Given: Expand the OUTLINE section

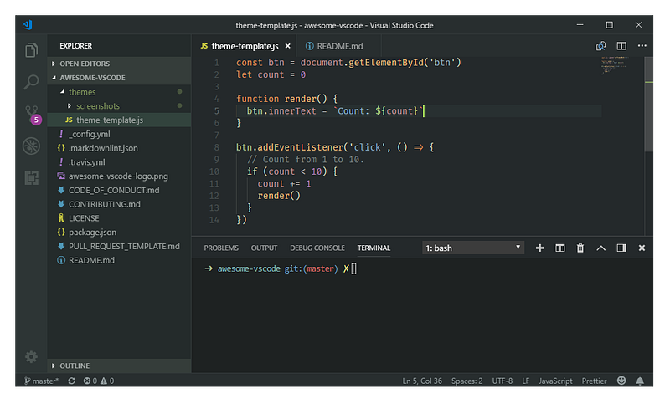Looking at the screenshot, I should point(119,366).
